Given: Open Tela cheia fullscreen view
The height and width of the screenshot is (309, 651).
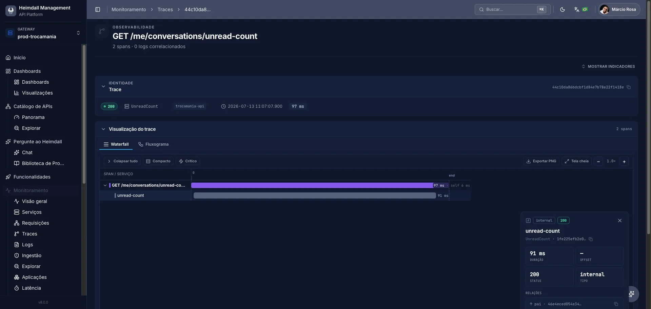Looking at the screenshot, I should (x=576, y=161).
